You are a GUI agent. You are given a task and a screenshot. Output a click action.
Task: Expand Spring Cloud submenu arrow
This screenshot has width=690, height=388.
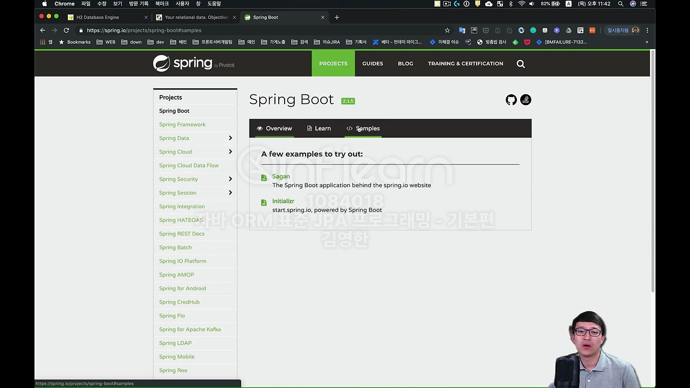pos(230,152)
